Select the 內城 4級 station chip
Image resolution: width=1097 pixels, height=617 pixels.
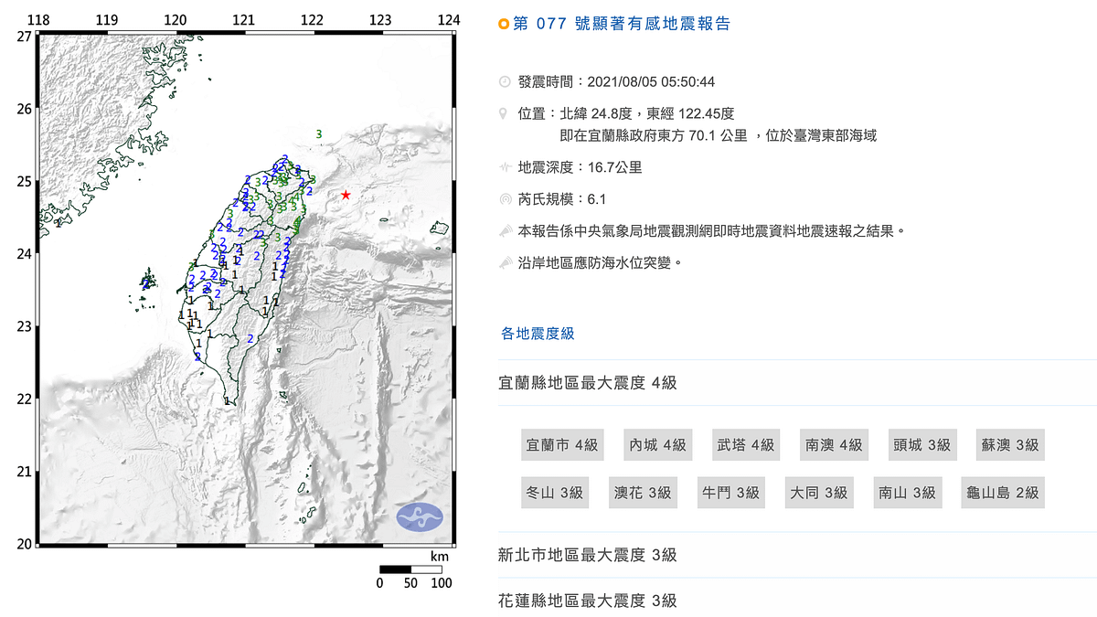pos(656,444)
